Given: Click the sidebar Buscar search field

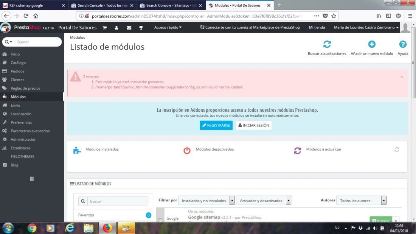Looking at the screenshot, I should [x=38, y=42].
